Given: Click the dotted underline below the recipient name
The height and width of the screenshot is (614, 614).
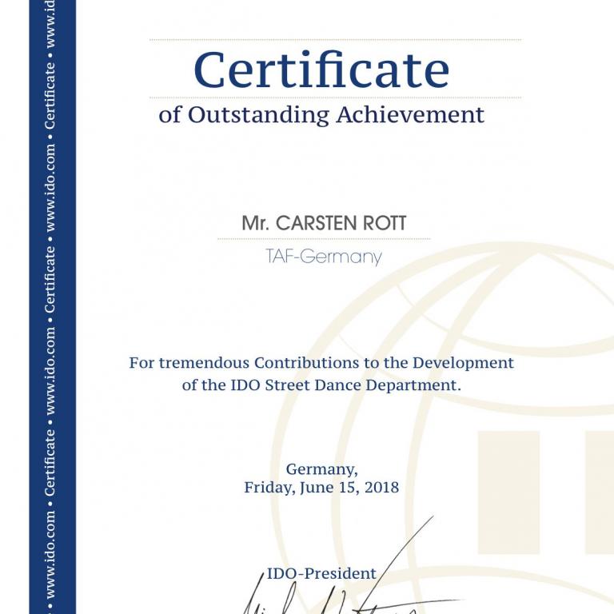Looking at the screenshot, I should pos(324,239).
